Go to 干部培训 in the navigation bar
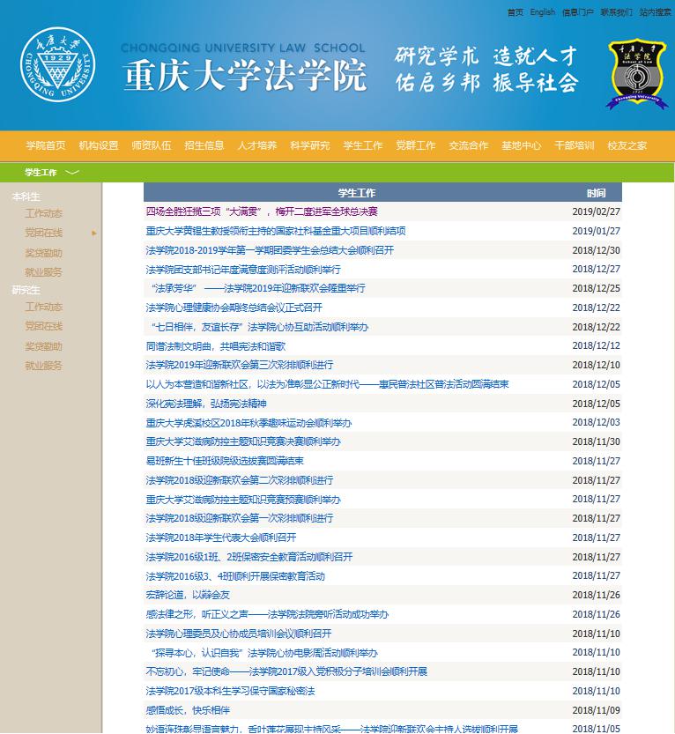 click(574, 145)
